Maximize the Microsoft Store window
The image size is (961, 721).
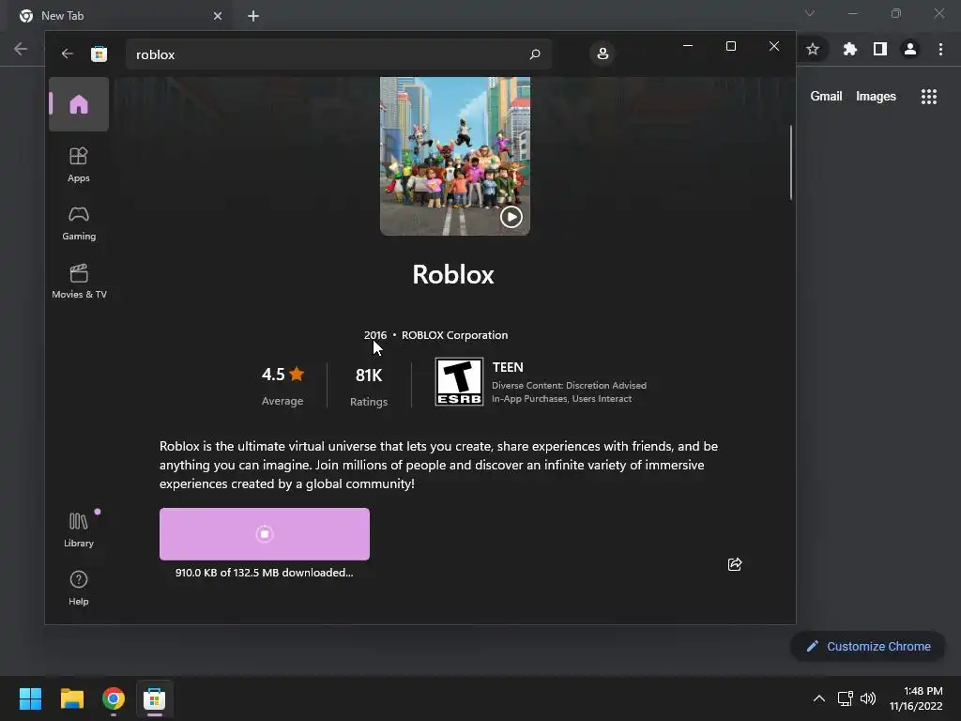click(730, 46)
